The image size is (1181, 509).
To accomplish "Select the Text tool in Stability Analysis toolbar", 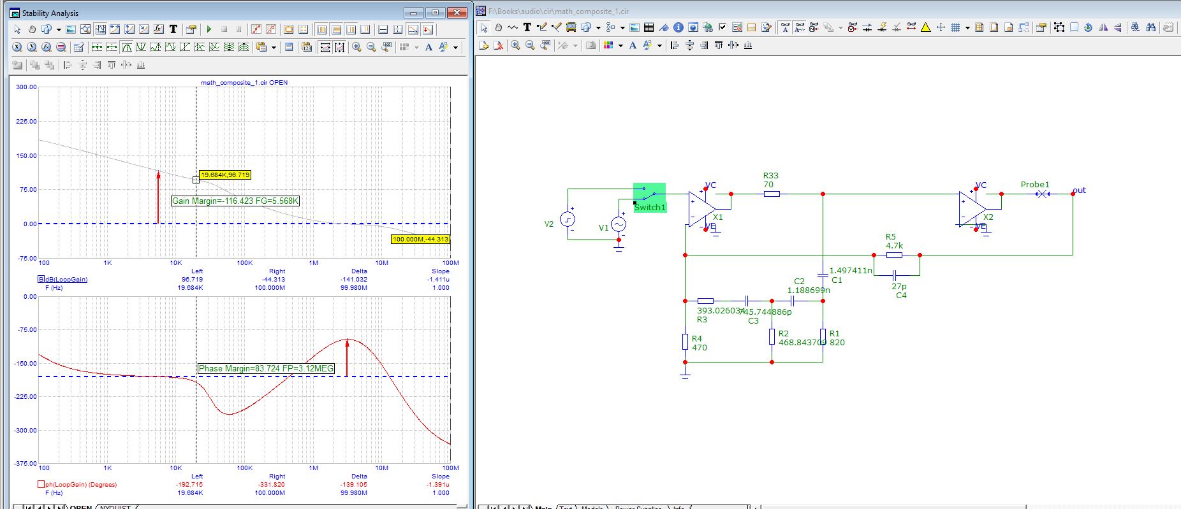I will click(x=173, y=29).
